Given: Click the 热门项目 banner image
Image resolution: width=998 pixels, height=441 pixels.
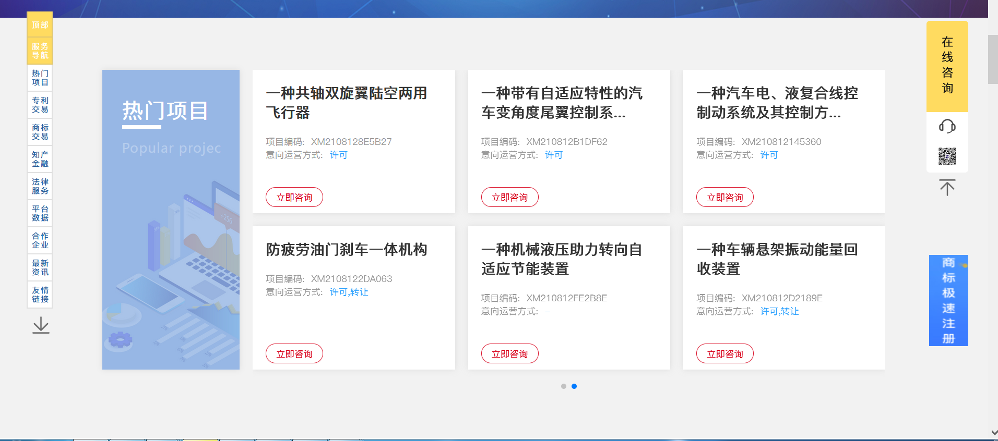Looking at the screenshot, I should 171,219.
